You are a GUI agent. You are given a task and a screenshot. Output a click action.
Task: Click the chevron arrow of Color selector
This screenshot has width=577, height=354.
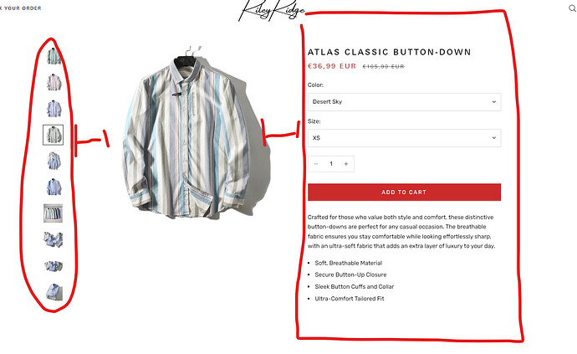point(494,101)
